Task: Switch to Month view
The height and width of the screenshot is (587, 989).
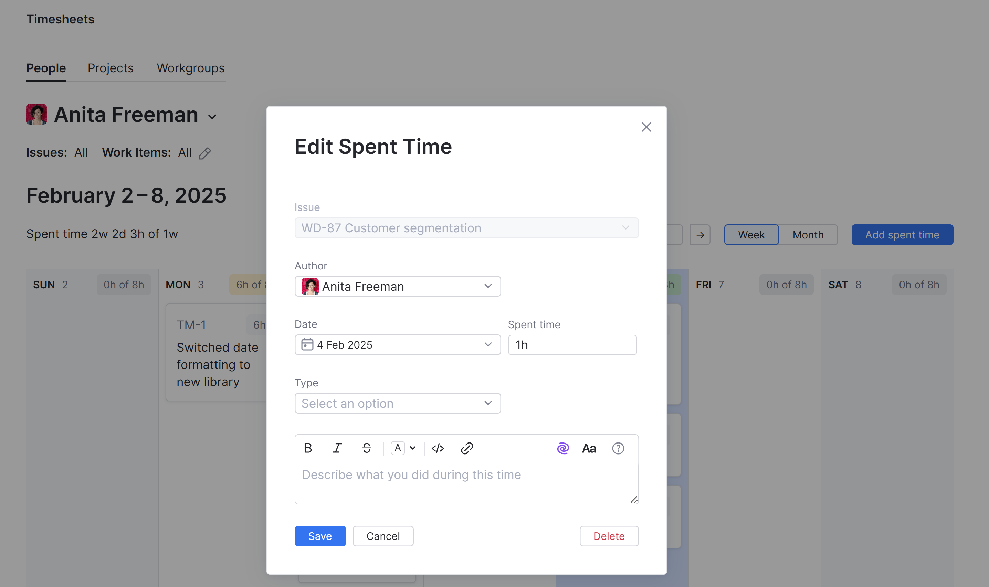Action: coord(808,235)
